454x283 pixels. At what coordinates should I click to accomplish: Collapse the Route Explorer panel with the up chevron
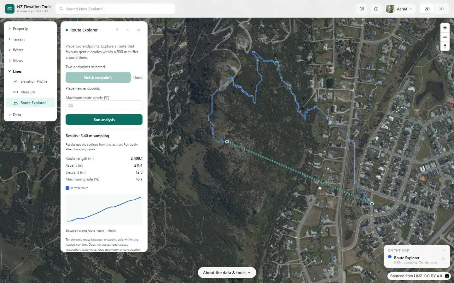128,30
